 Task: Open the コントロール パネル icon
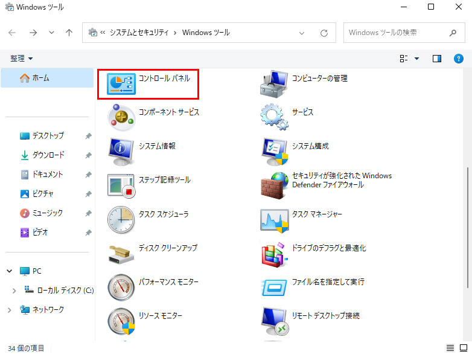click(121, 84)
